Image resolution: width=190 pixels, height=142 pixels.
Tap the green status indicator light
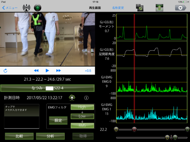pyautogui.click(x=38, y=8)
